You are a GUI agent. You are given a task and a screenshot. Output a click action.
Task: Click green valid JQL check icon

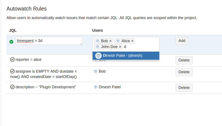(x=11, y=42)
